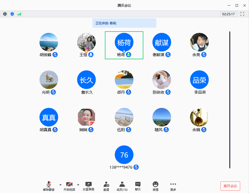Open the meeting info icon
The height and width of the screenshot is (193, 249).
click(x=5, y=14)
